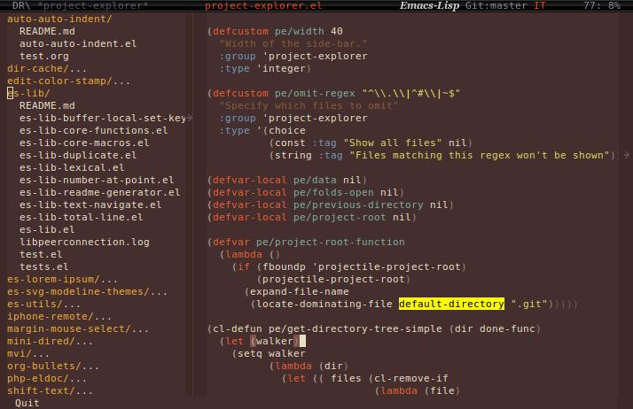
Task: Open es-lib-core-functions.el file
Action: point(93,130)
